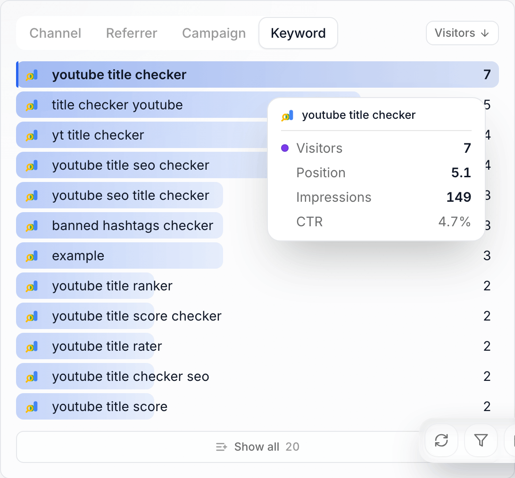Click search console icon beside 'title checker youtube'
Screen dimensions: 515x478
point(32,106)
